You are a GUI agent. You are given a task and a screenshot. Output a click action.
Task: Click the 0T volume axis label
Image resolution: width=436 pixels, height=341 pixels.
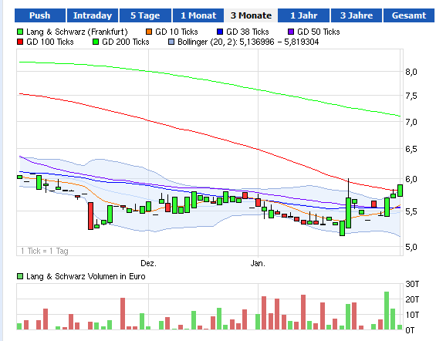[x=410, y=330]
